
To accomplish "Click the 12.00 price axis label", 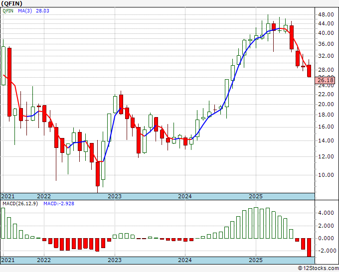I will tap(326, 156).
